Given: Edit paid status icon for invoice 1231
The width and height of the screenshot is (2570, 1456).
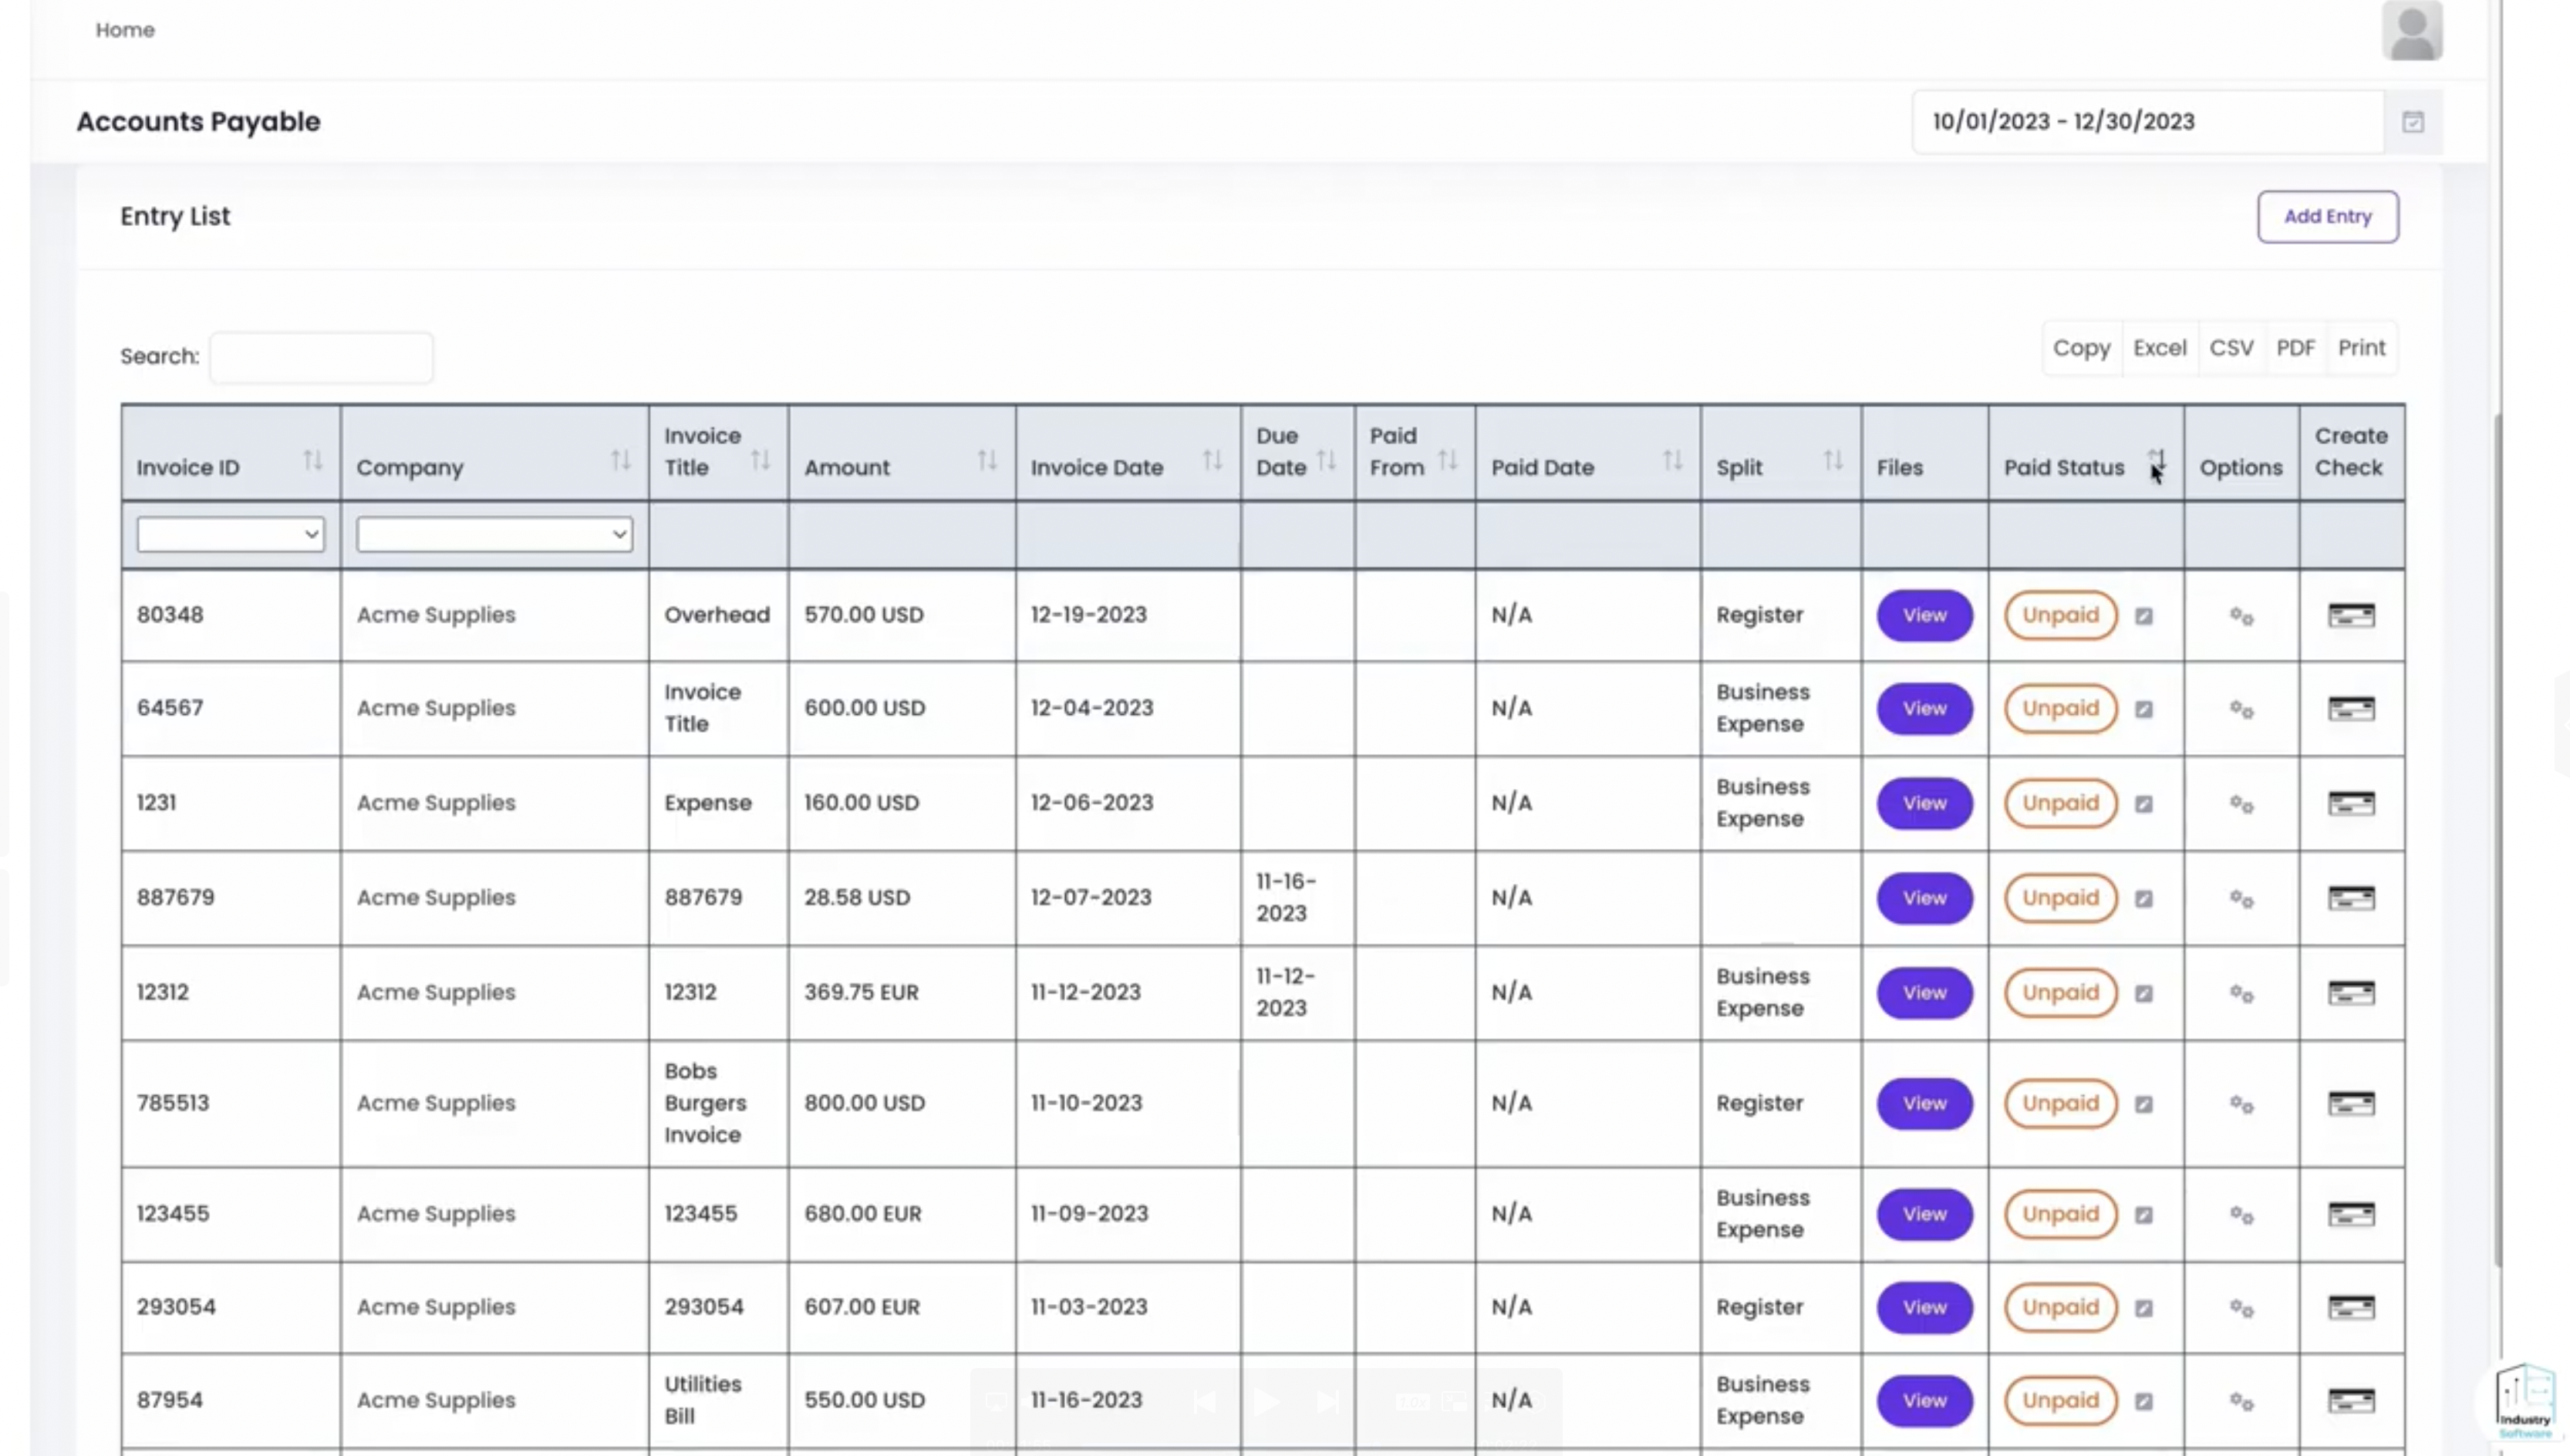Looking at the screenshot, I should (x=2143, y=804).
